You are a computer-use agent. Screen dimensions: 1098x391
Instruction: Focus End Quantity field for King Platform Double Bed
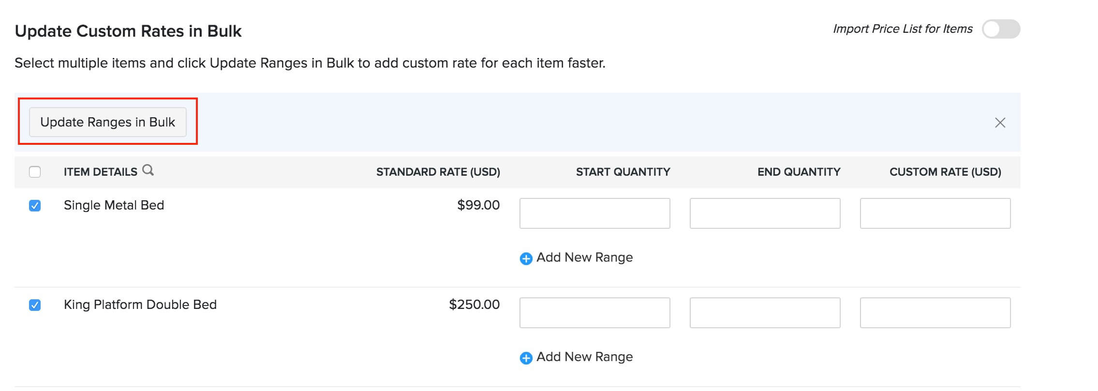[765, 313]
